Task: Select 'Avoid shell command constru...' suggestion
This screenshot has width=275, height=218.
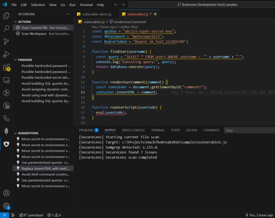Action: click(x=43, y=174)
